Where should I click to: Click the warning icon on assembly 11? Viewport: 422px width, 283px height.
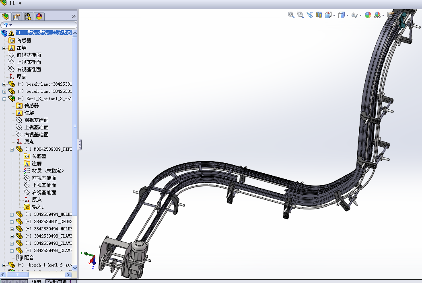(x=11, y=33)
